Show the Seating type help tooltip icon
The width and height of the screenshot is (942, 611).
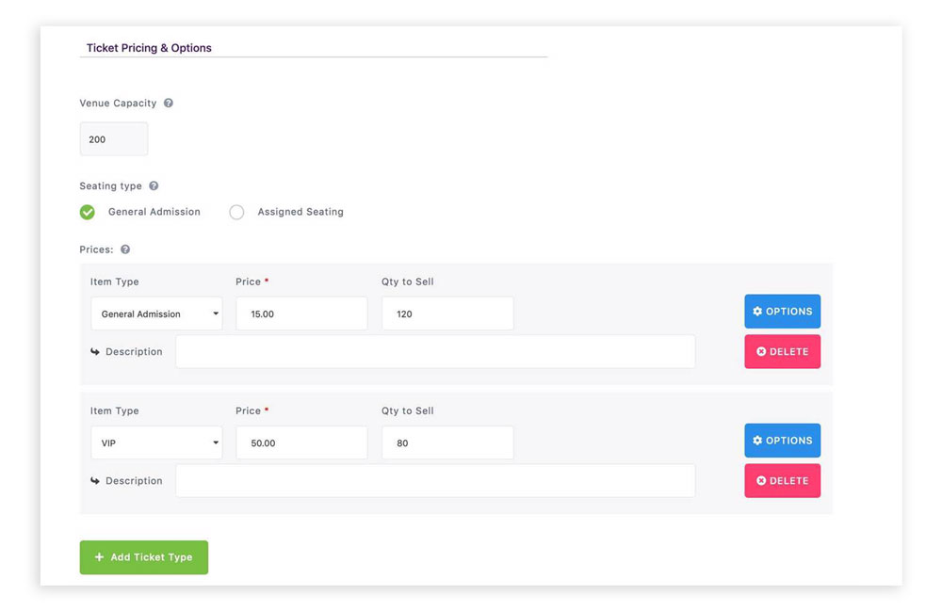pos(154,185)
